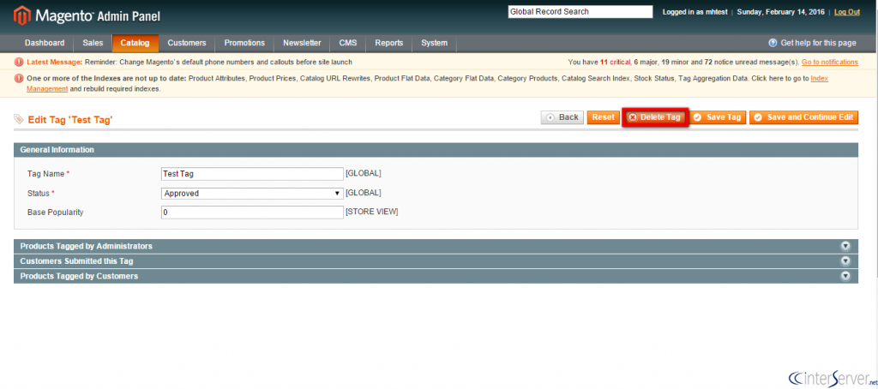Click the Reset button
This screenshot has width=878, height=389.
[x=603, y=117]
